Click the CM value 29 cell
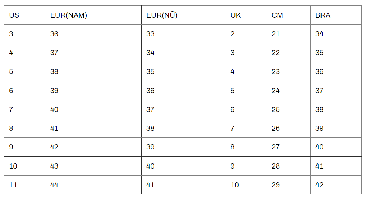 click(x=276, y=185)
